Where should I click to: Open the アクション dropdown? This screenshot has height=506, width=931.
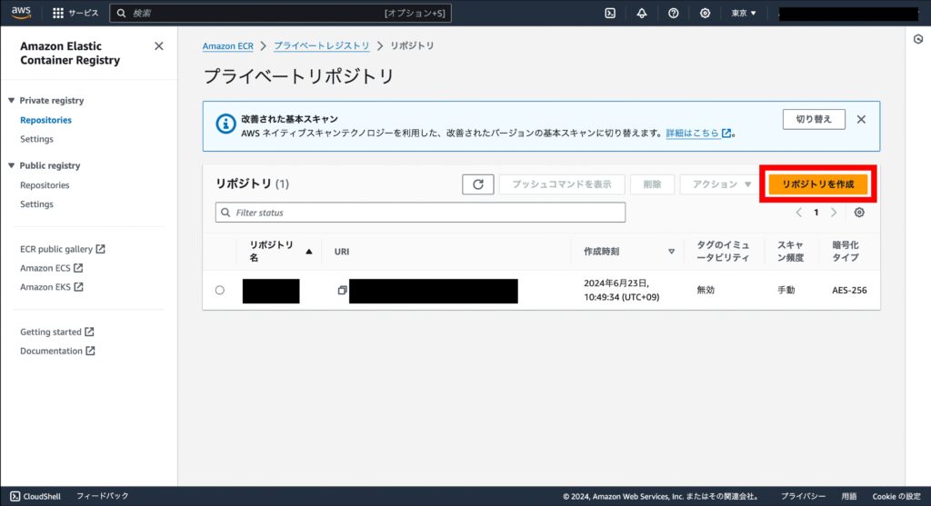721,184
